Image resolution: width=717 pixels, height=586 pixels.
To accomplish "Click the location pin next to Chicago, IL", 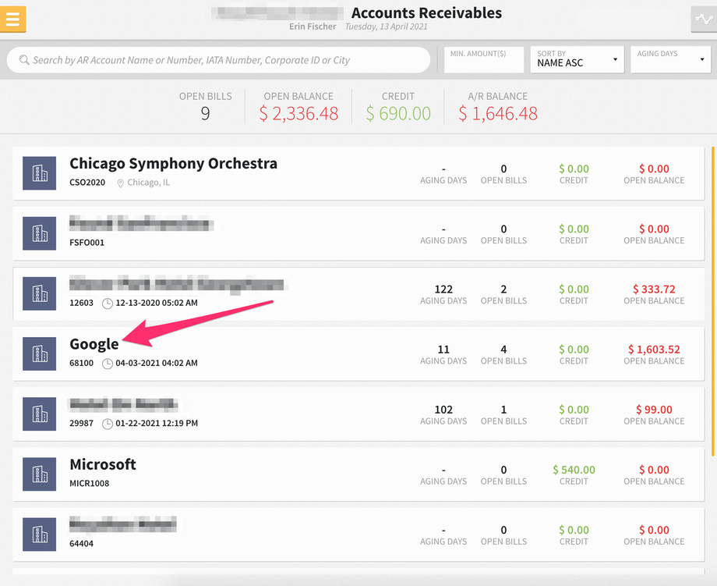I will click(x=120, y=183).
